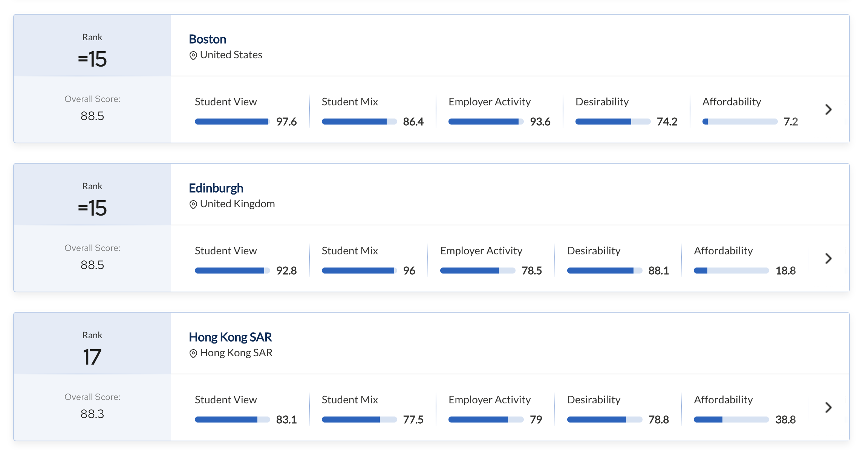Expand Hong Kong SAR card chevron

pos(828,407)
